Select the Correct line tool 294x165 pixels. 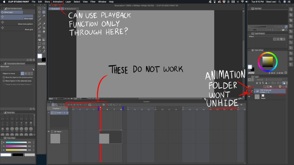pos(44,51)
